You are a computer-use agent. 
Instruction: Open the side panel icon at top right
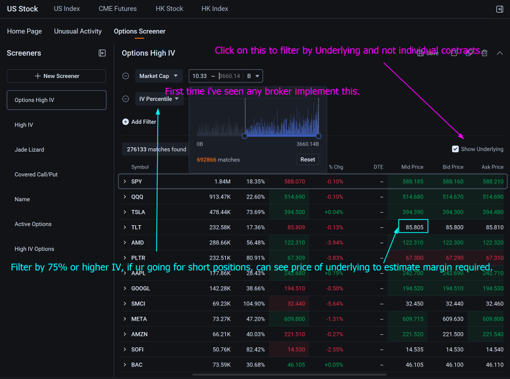pos(500,9)
